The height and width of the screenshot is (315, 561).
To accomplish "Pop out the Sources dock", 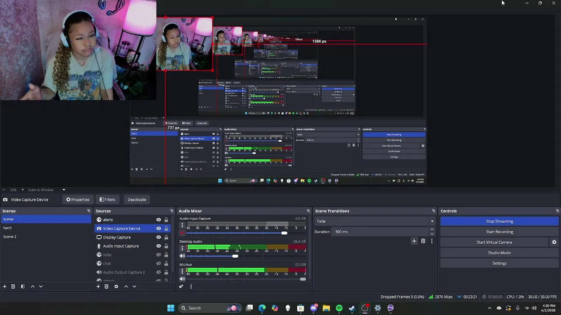I will [171, 211].
